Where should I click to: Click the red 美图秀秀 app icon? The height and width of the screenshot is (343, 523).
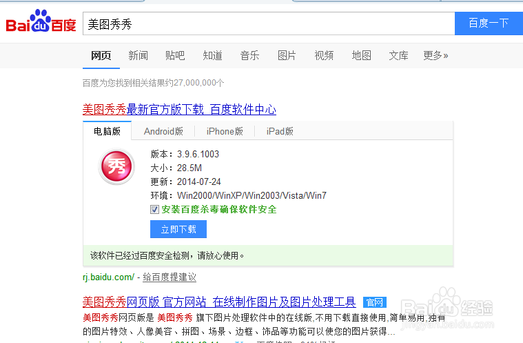point(116,166)
